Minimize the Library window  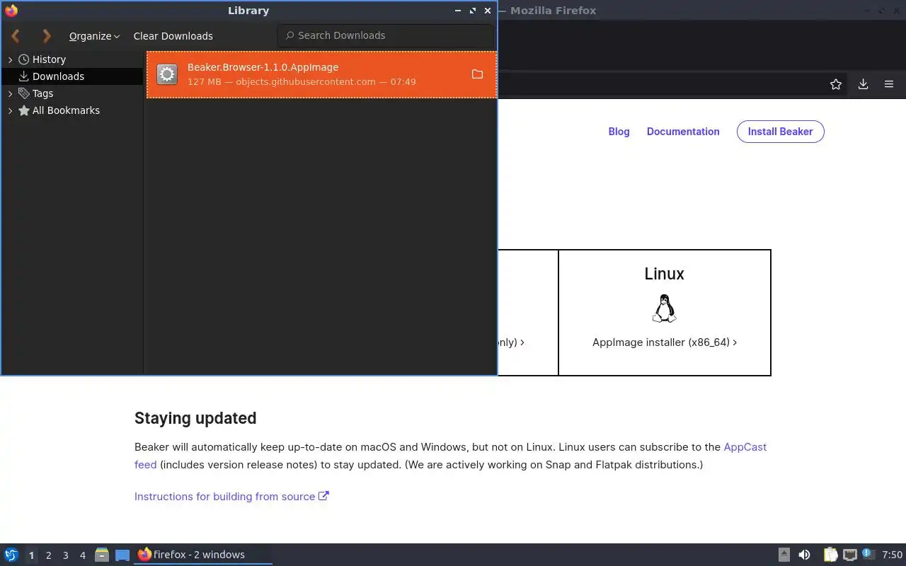coord(458,11)
